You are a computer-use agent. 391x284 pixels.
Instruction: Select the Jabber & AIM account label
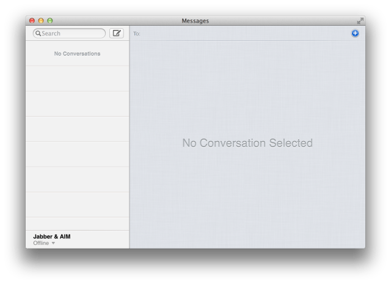pyautogui.click(x=52, y=236)
